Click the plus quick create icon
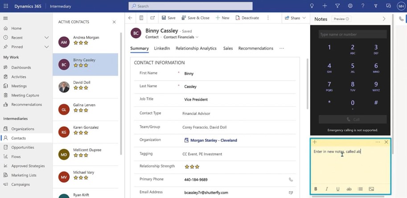The width and height of the screenshot is (407, 198). pyautogui.click(x=325, y=6)
